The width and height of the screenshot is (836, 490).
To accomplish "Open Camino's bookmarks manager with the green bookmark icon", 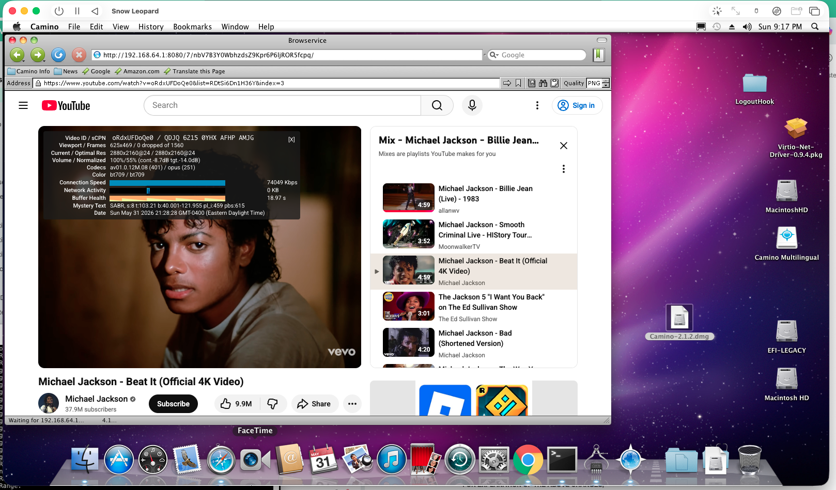I will tap(599, 55).
